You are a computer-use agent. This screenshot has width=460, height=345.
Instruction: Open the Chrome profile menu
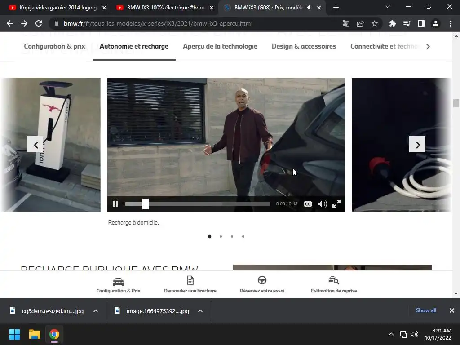pyautogui.click(x=436, y=23)
